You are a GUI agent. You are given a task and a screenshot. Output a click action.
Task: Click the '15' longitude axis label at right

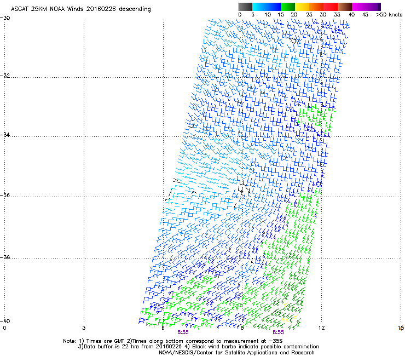pyautogui.click(x=401, y=328)
